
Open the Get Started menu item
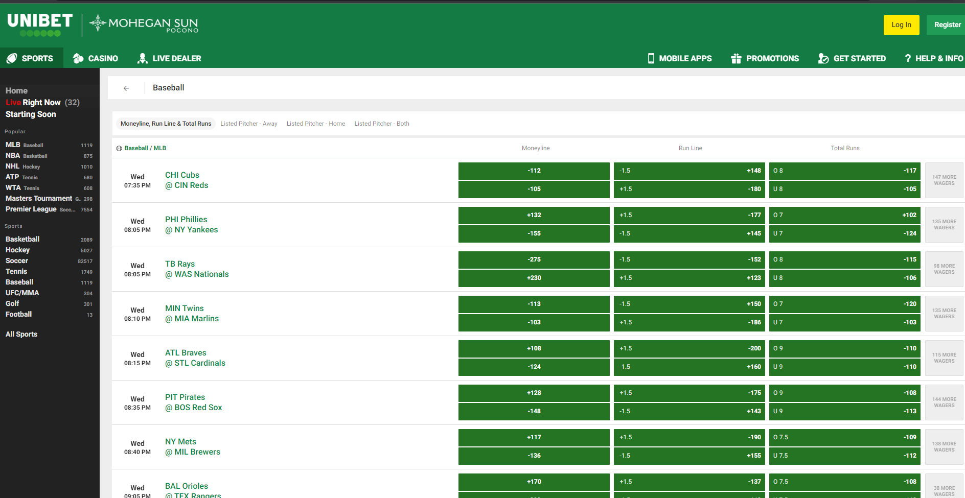coord(852,58)
